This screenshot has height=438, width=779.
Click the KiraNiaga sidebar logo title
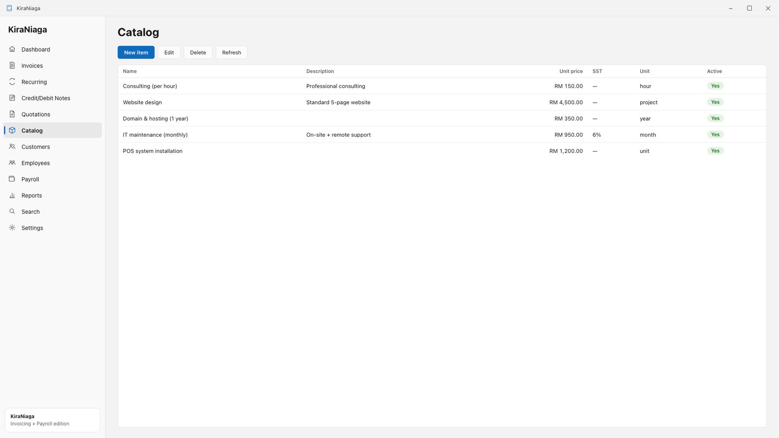click(28, 29)
